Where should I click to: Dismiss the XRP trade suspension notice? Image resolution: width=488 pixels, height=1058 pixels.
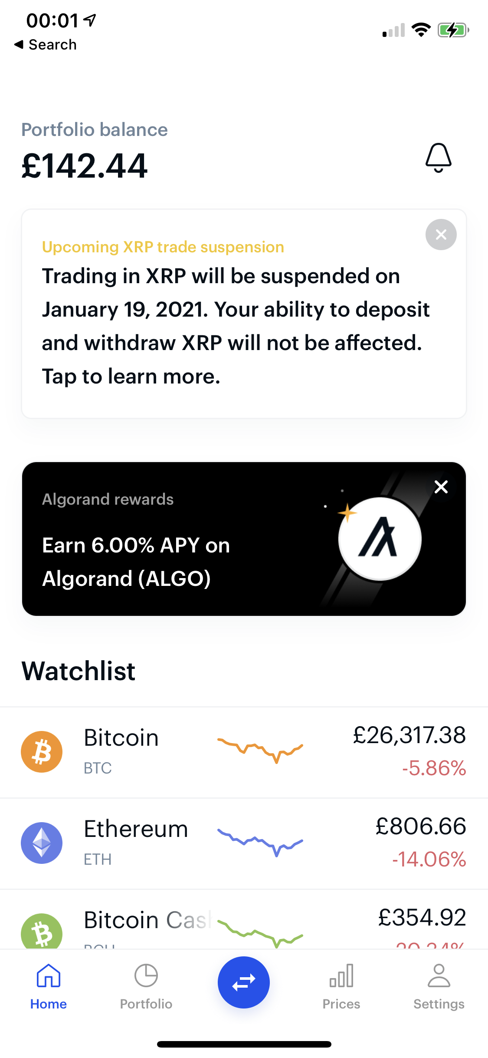(441, 235)
